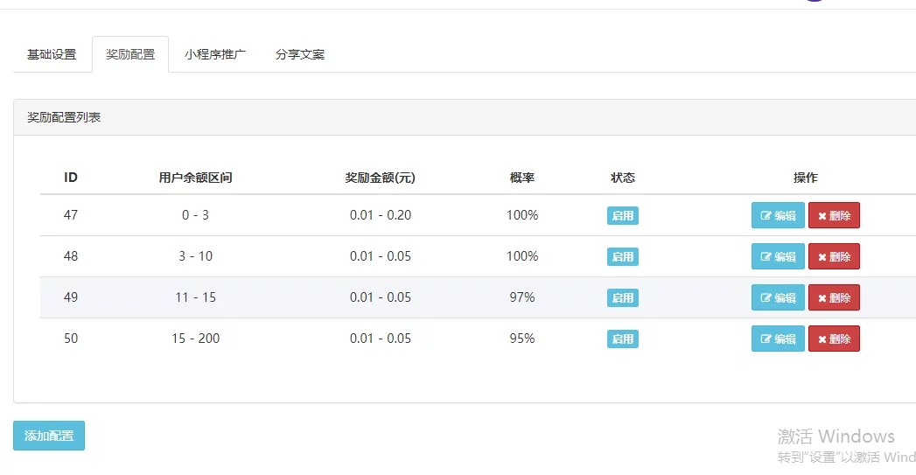
Task: Open the 小程序推广 tab
Action: (215, 54)
